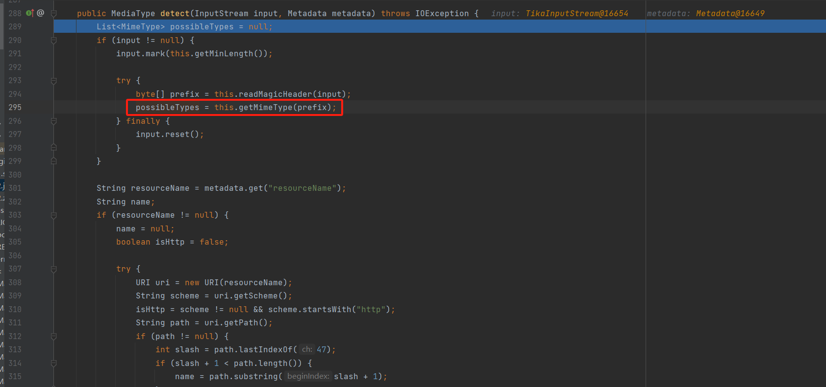826x387 pixels.
Task: Click the inline debug value Metadata@16649
Action: (730, 13)
